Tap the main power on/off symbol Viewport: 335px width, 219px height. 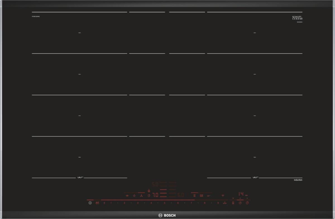click(x=90, y=203)
